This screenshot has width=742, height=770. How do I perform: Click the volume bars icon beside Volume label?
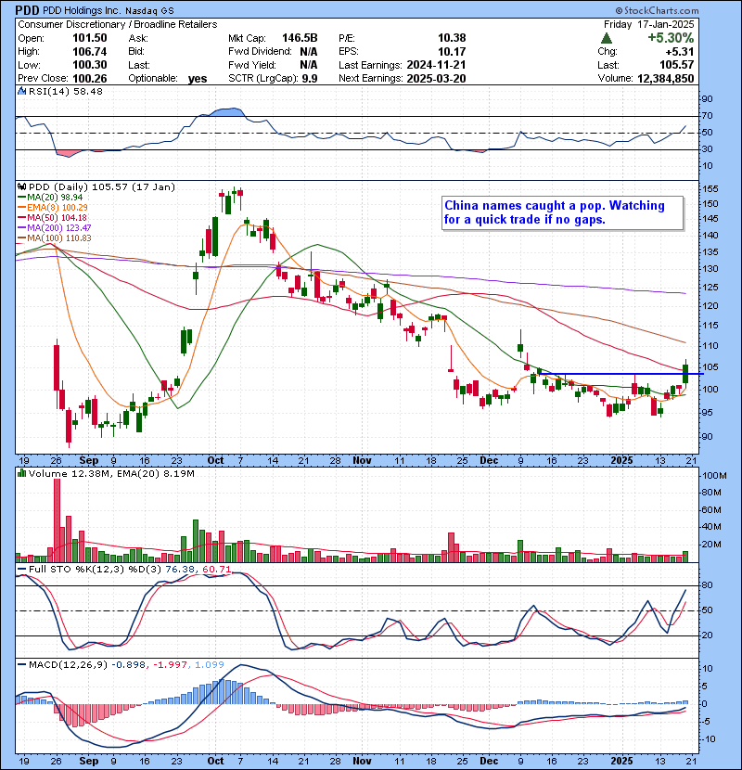(21, 473)
